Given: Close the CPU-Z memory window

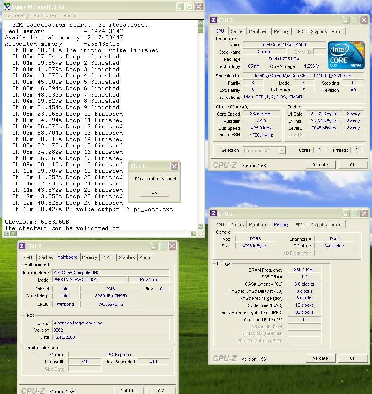Looking at the screenshot, I should [364, 214].
